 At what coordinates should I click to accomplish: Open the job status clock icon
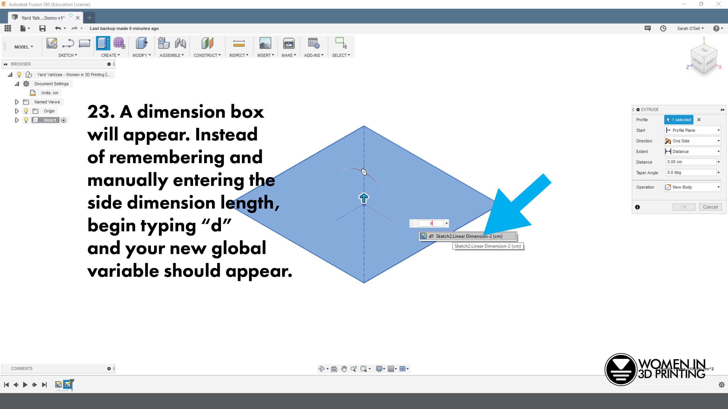pos(663,29)
